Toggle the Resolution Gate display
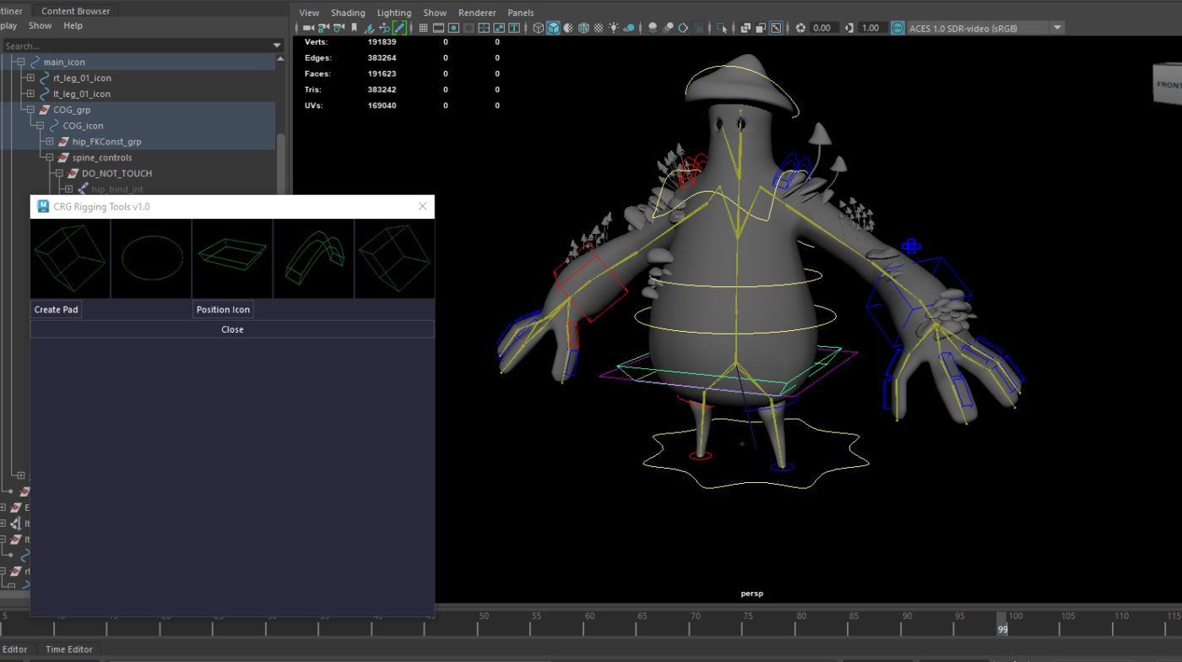Screen dimensions: 1182x662 (x=453, y=28)
